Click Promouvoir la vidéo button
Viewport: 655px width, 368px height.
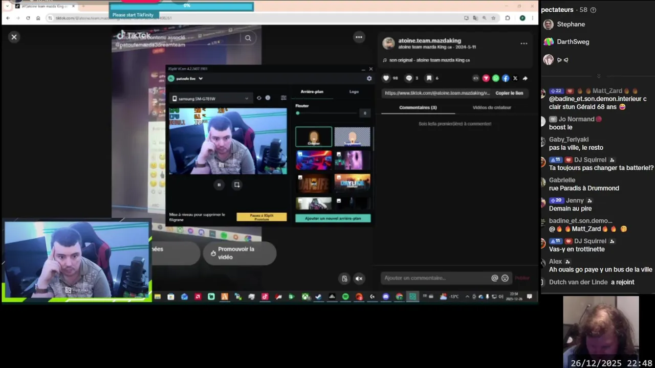point(239,253)
